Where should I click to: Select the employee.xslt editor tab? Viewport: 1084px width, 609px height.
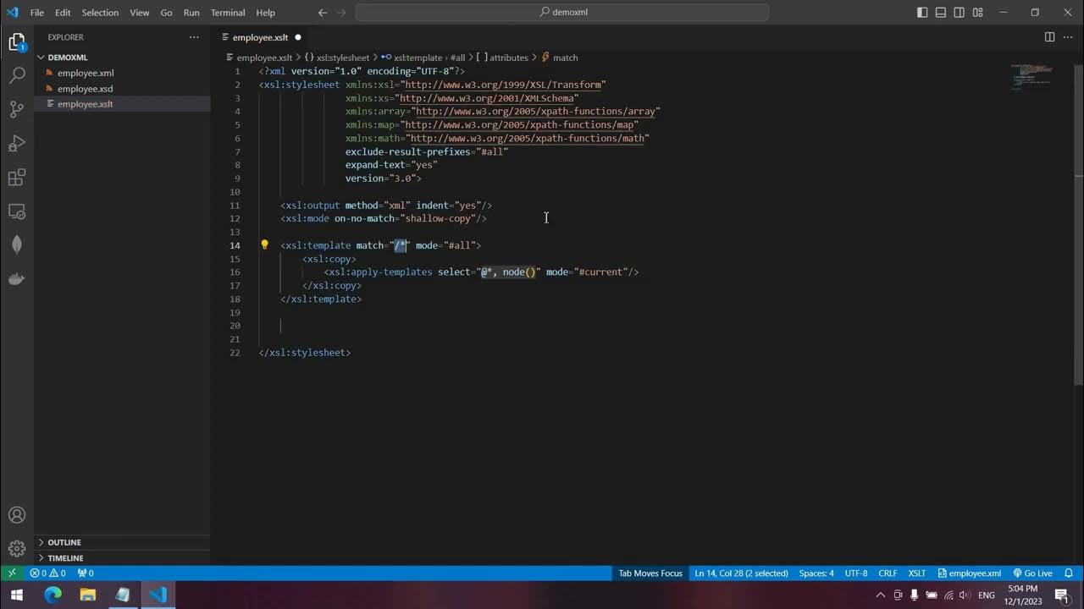[x=262, y=37]
